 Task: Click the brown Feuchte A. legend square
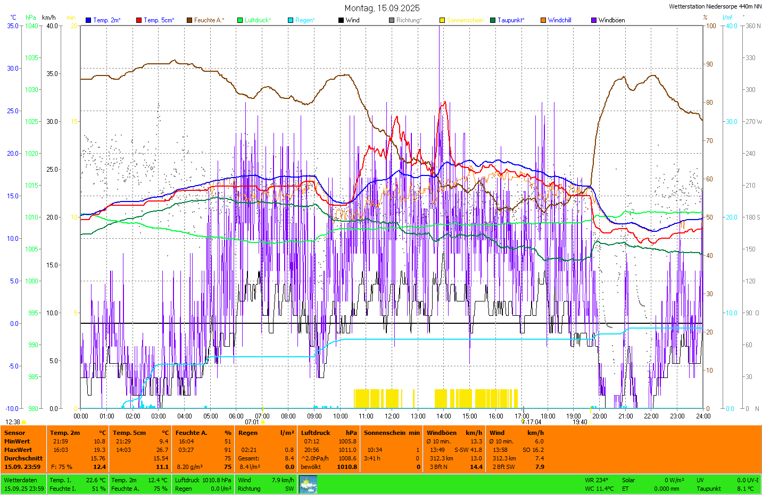(189, 20)
